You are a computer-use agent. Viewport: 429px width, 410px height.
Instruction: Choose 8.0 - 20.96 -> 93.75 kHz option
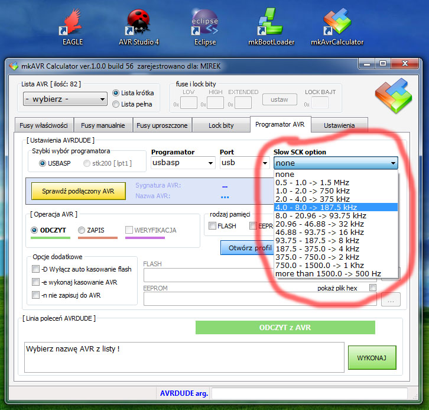[336, 215]
